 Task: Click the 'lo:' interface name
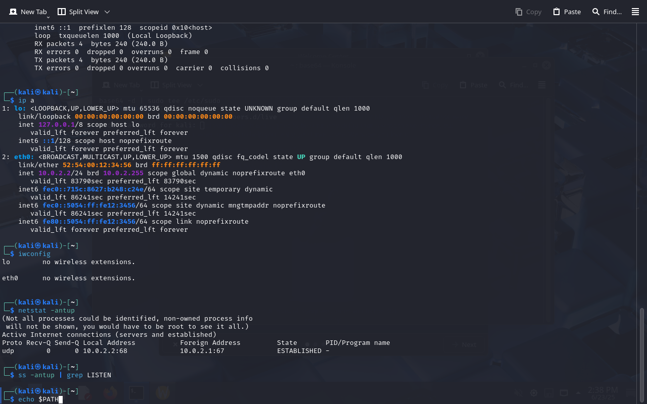(20, 109)
